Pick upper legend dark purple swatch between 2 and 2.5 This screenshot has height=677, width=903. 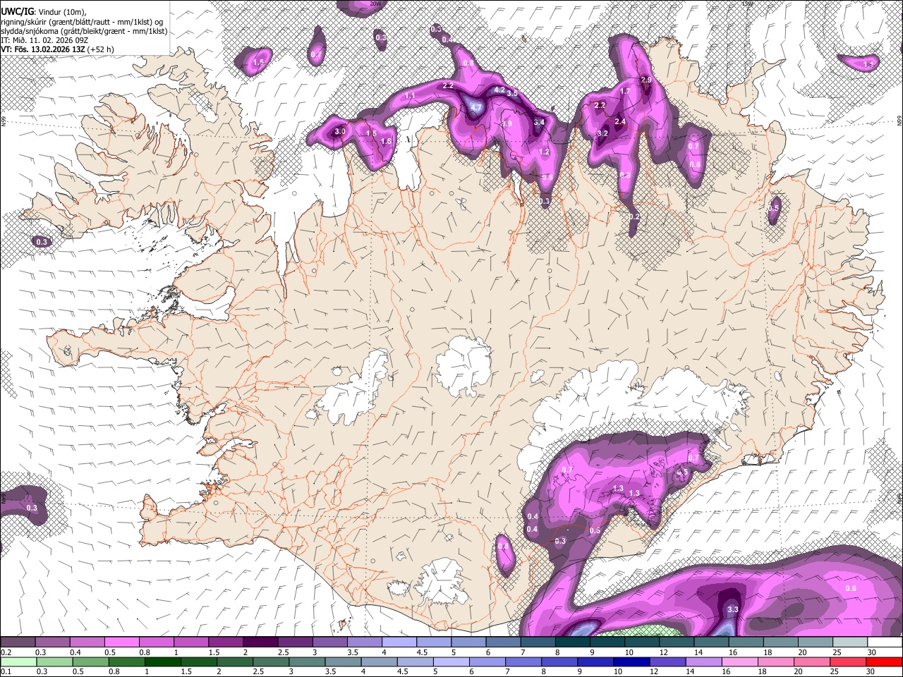[x=260, y=642]
